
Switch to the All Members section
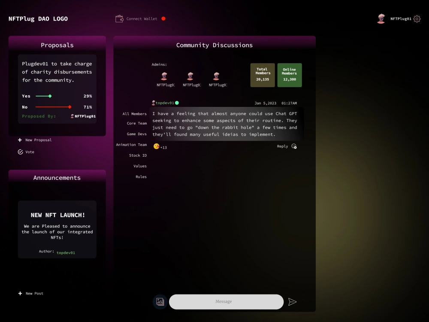[x=134, y=113]
